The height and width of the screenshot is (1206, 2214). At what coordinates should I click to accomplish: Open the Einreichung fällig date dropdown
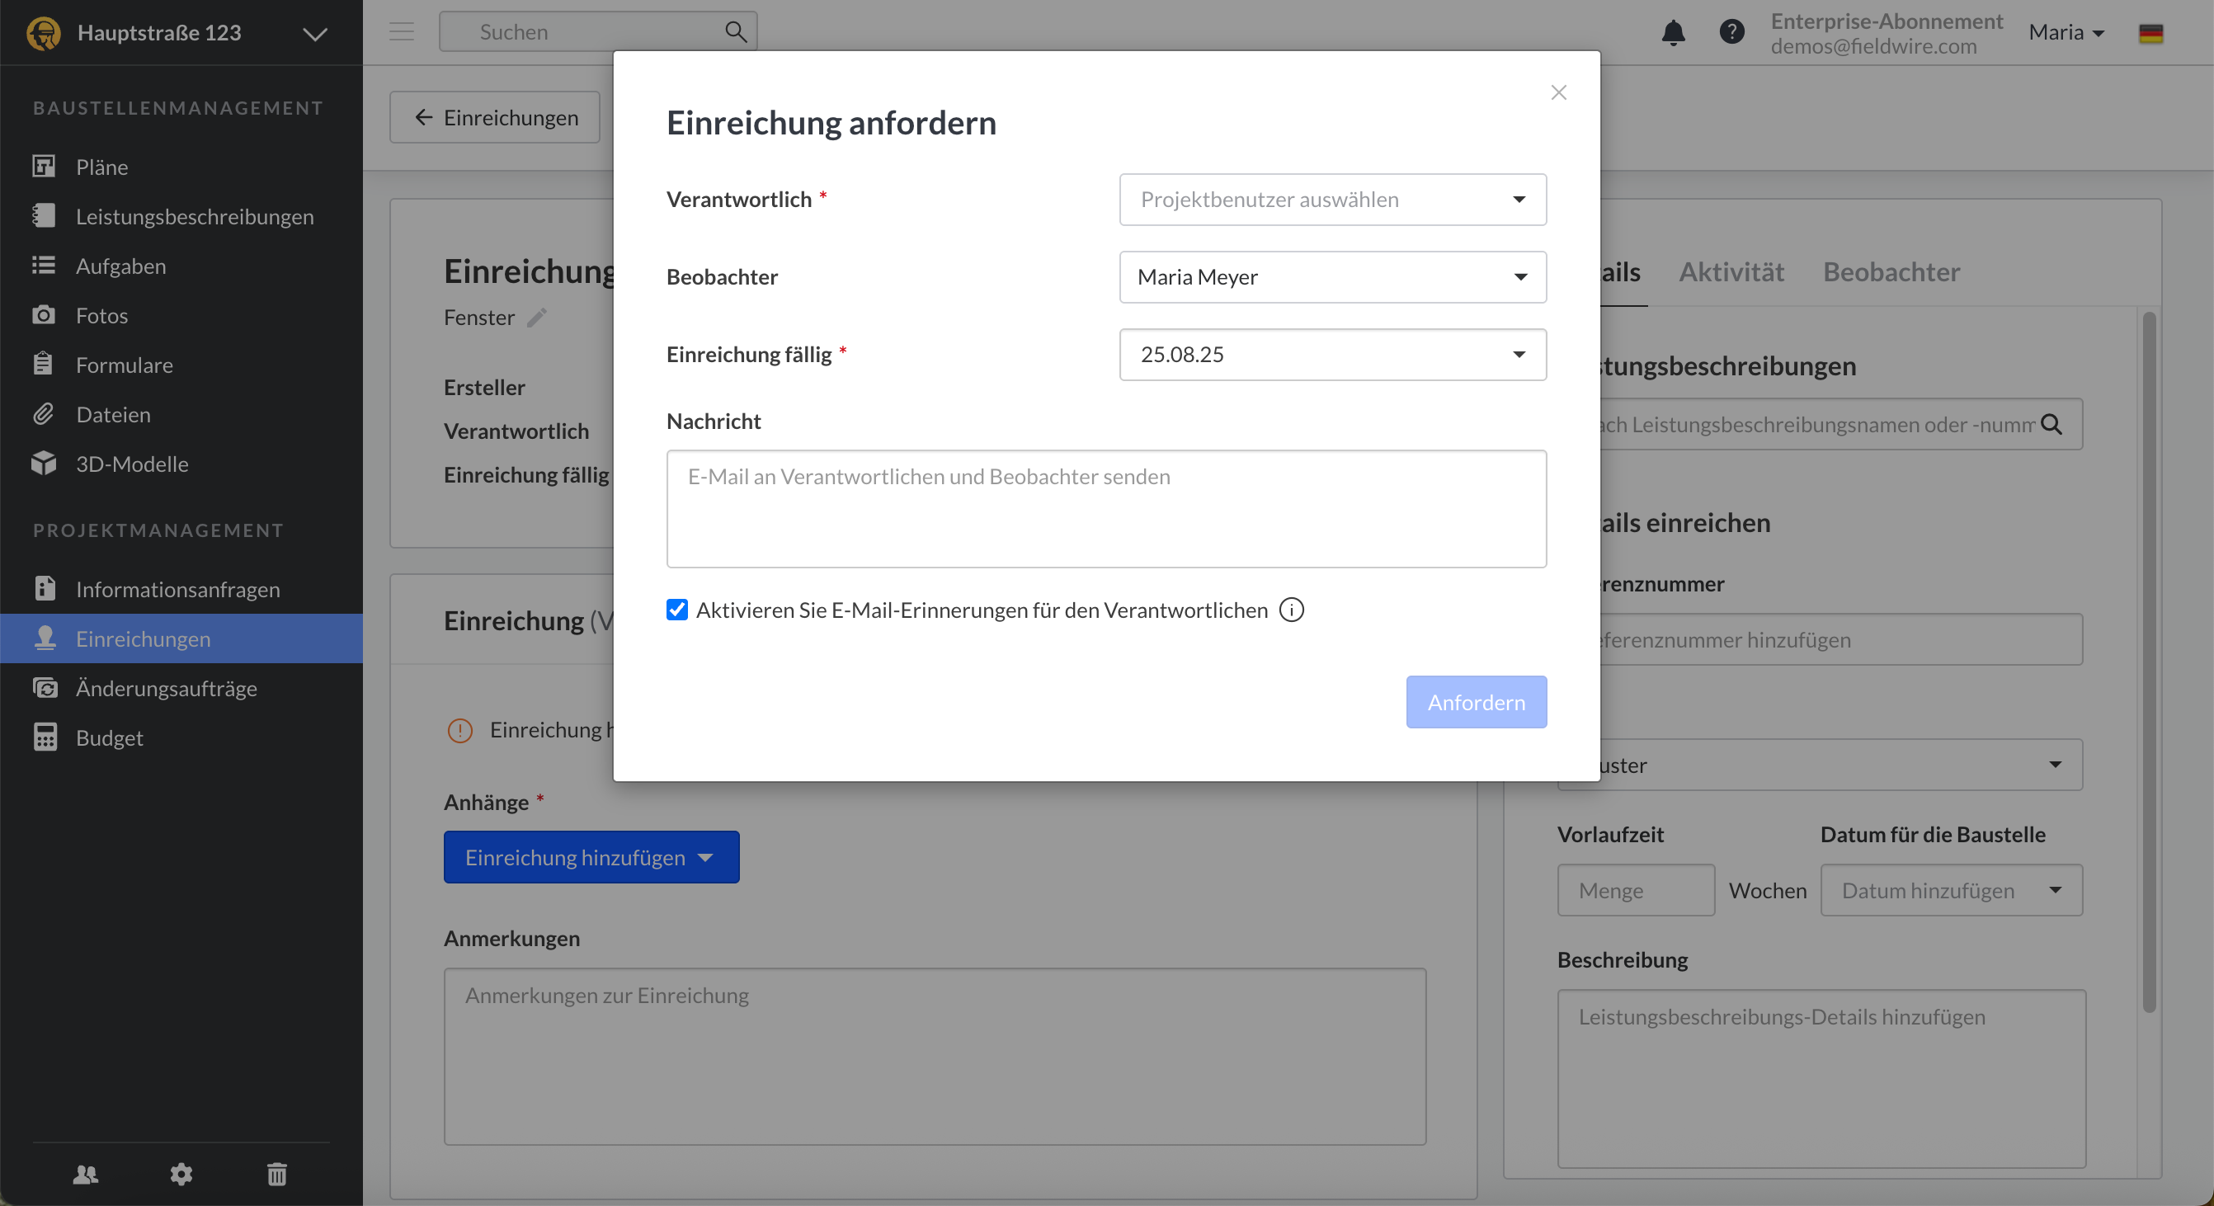[x=1332, y=354]
